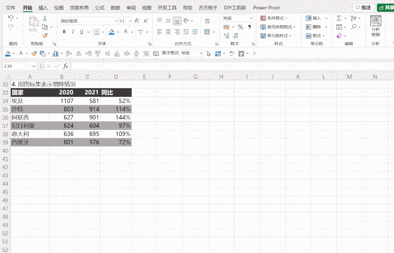Click the Wrap Text icon
The width and height of the screenshot is (394, 253).
tap(207, 20)
